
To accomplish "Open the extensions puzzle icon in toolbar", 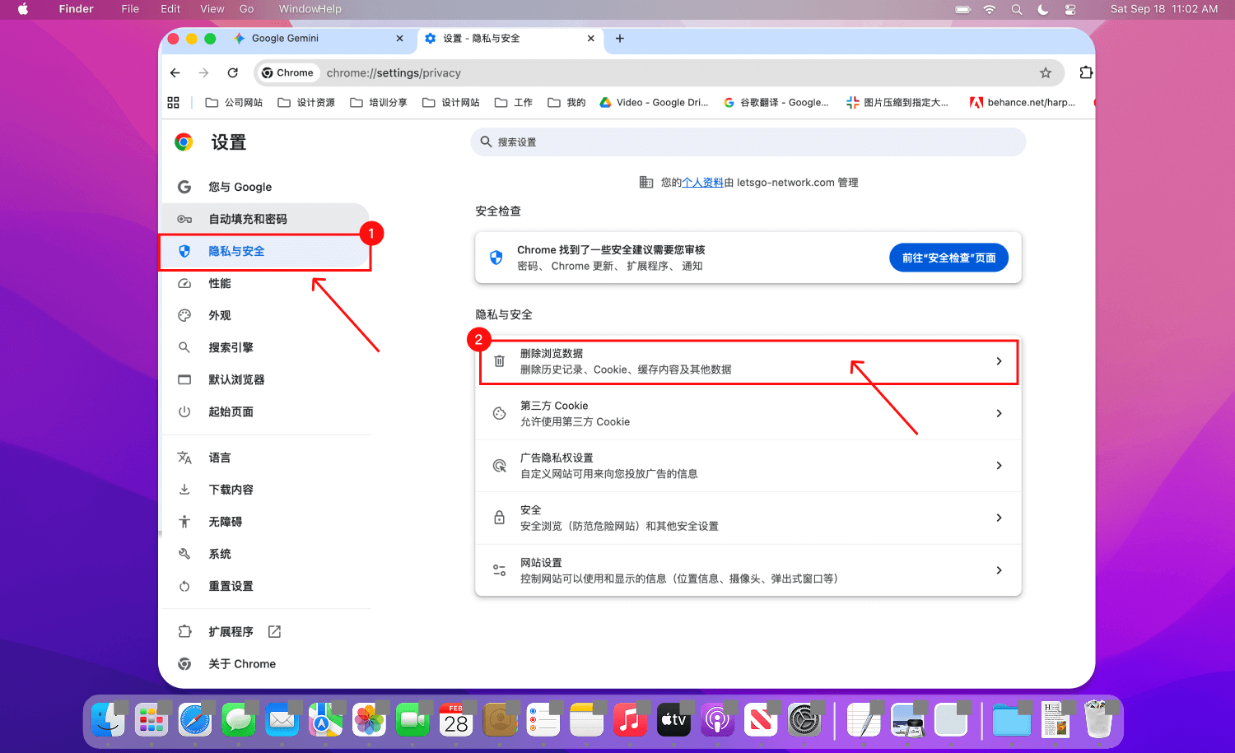I will click(1085, 72).
